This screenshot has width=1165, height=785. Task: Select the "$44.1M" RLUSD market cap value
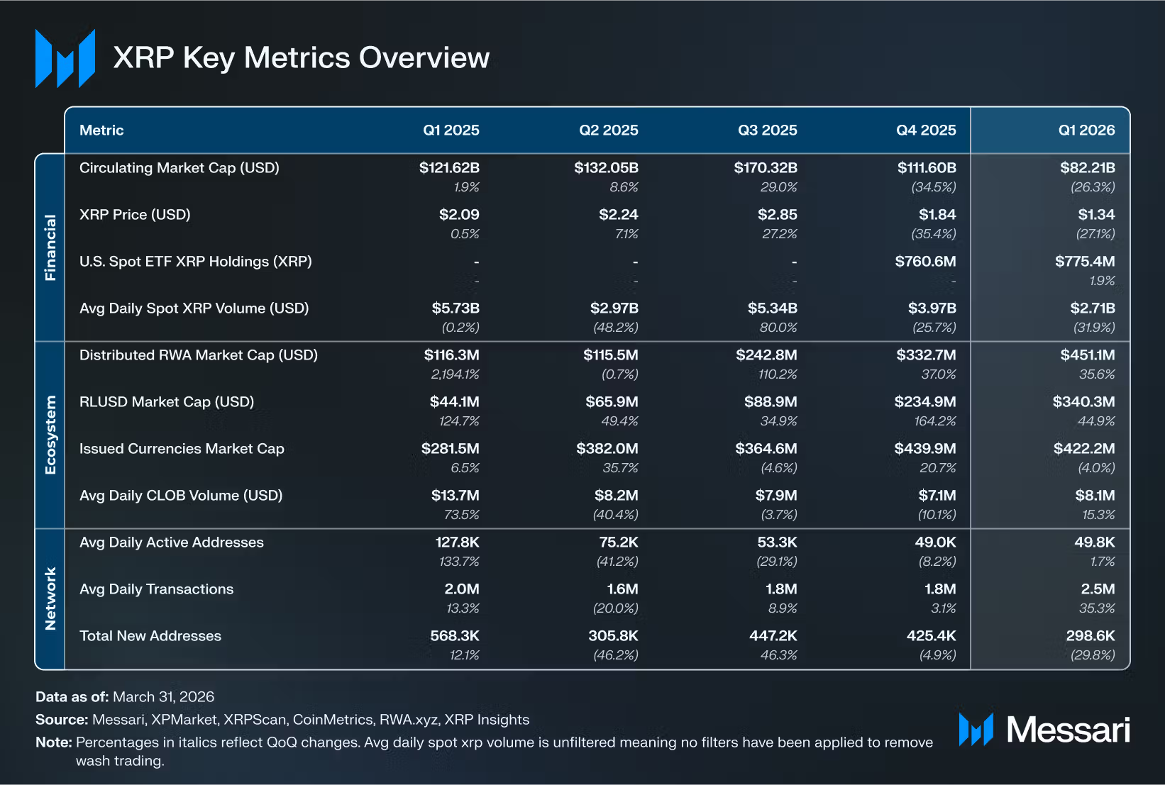pyautogui.click(x=454, y=402)
